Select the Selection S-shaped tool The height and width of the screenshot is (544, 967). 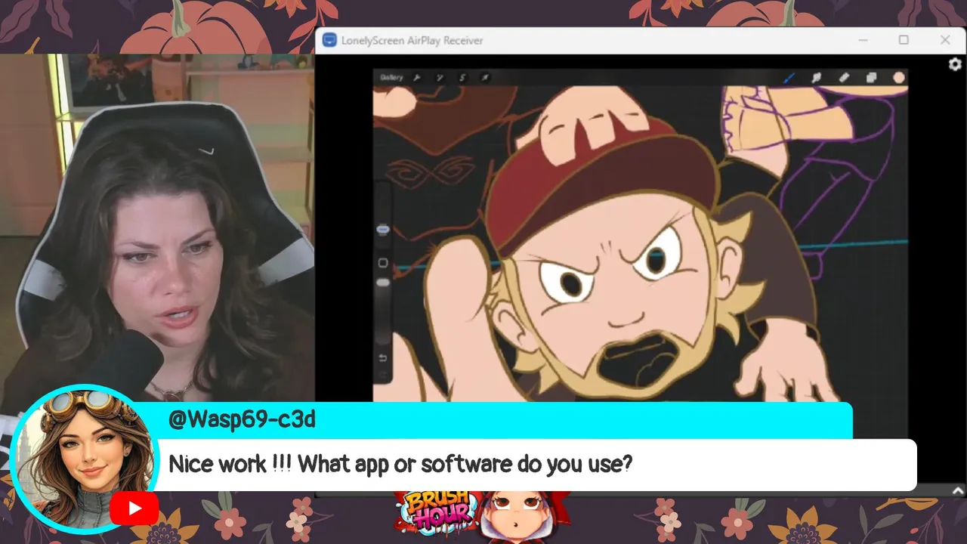[462, 77]
